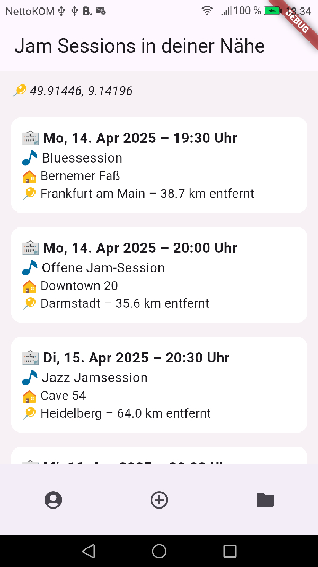Viewport: 318px width, 567px height.
Task: Tap the calendar icon for 15. Apr session
Action: [x=30, y=358]
